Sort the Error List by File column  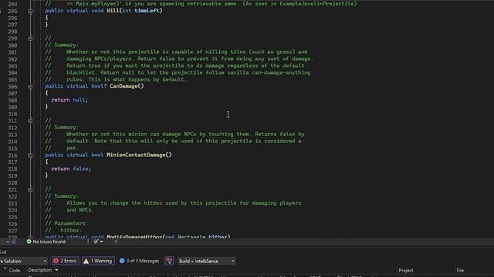point(460,270)
